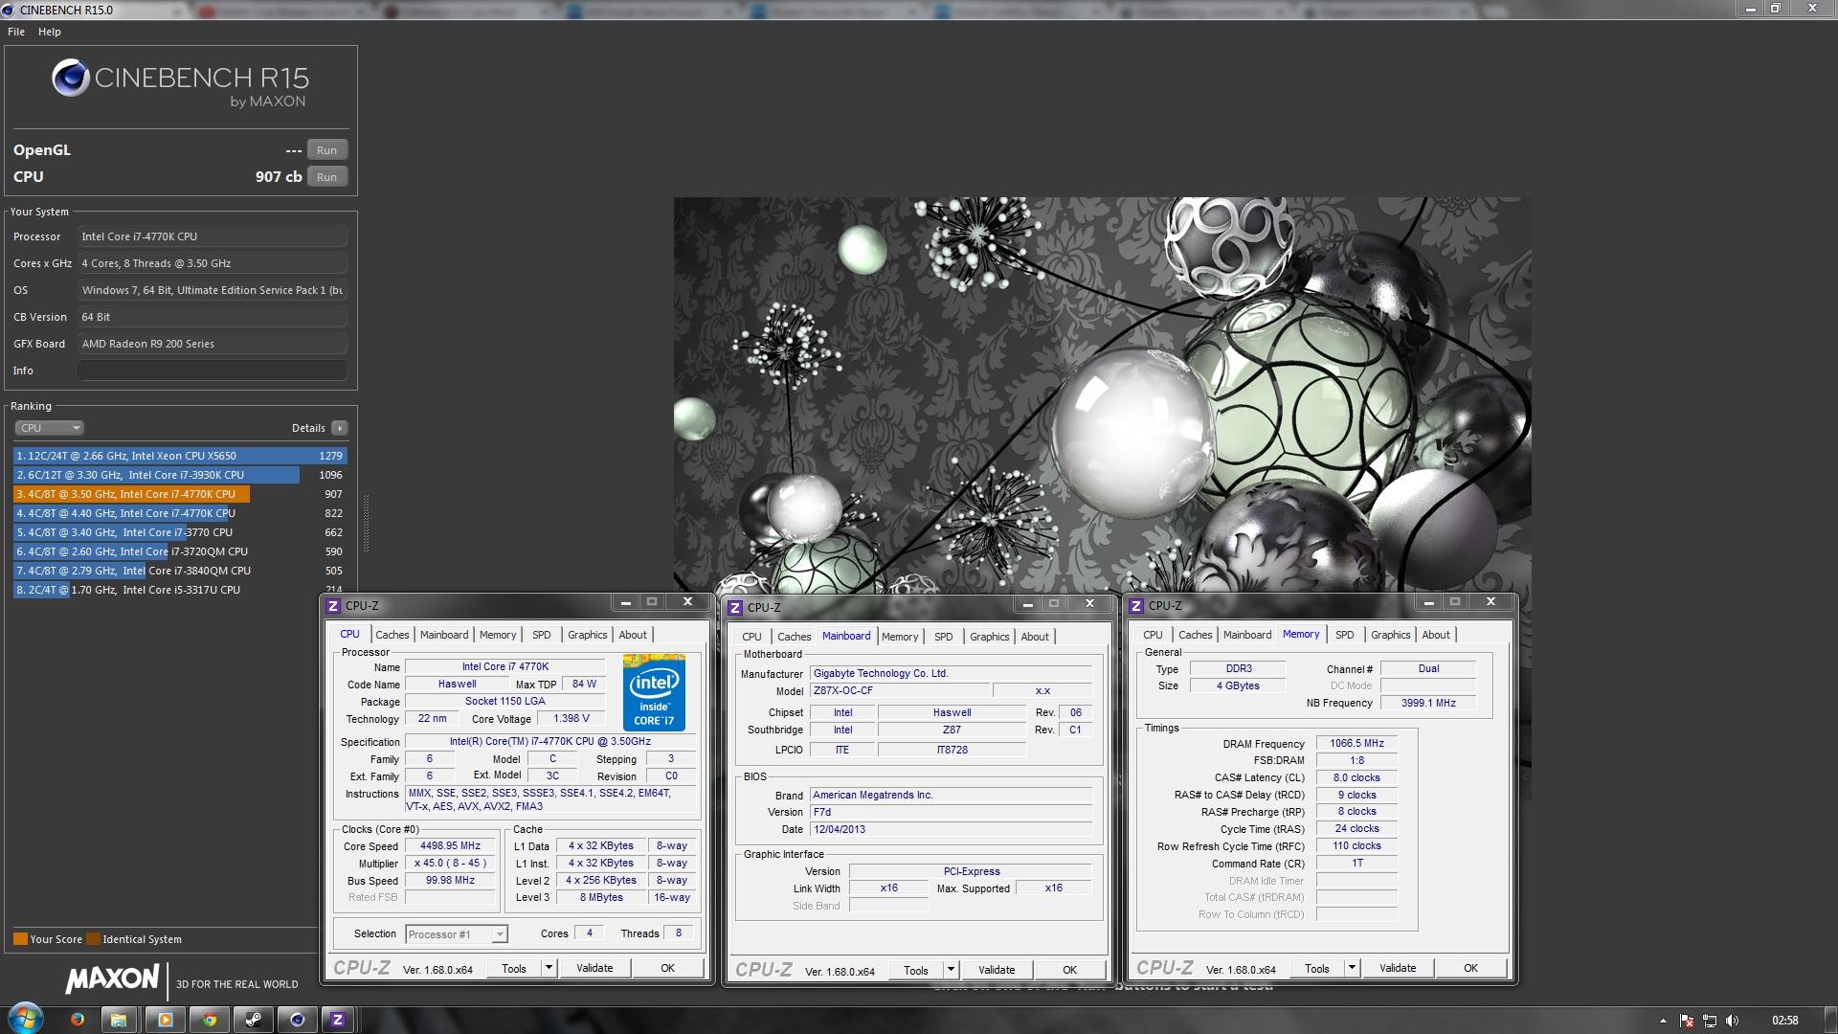Switch to Steam via its taskbar icon
This screenshot has width=1838, height=1034.
coord(254,1020)
